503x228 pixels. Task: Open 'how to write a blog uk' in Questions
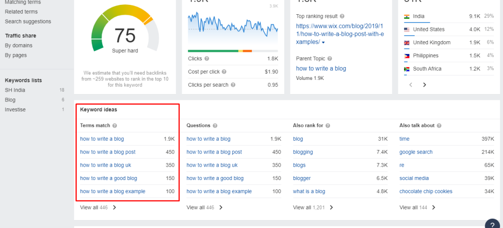point(212,165)
